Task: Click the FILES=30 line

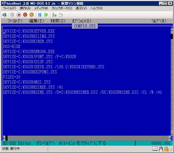Action: tap(12, 77)
